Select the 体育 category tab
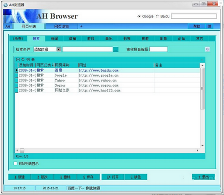 point(163,39)
